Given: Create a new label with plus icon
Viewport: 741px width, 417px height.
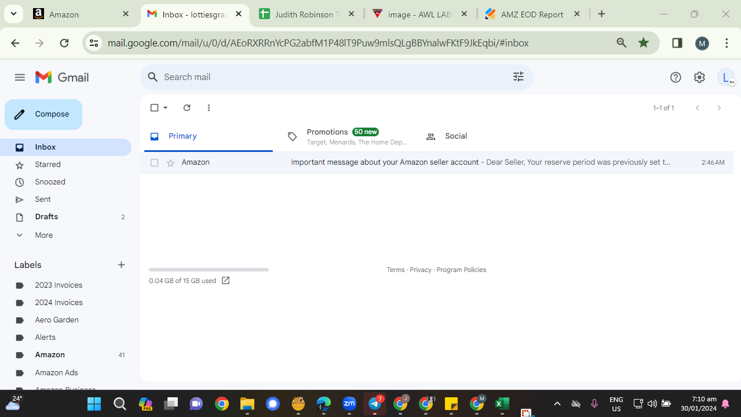Looking at the screenshot, I should pyautogui.click(x=121, y=265).
